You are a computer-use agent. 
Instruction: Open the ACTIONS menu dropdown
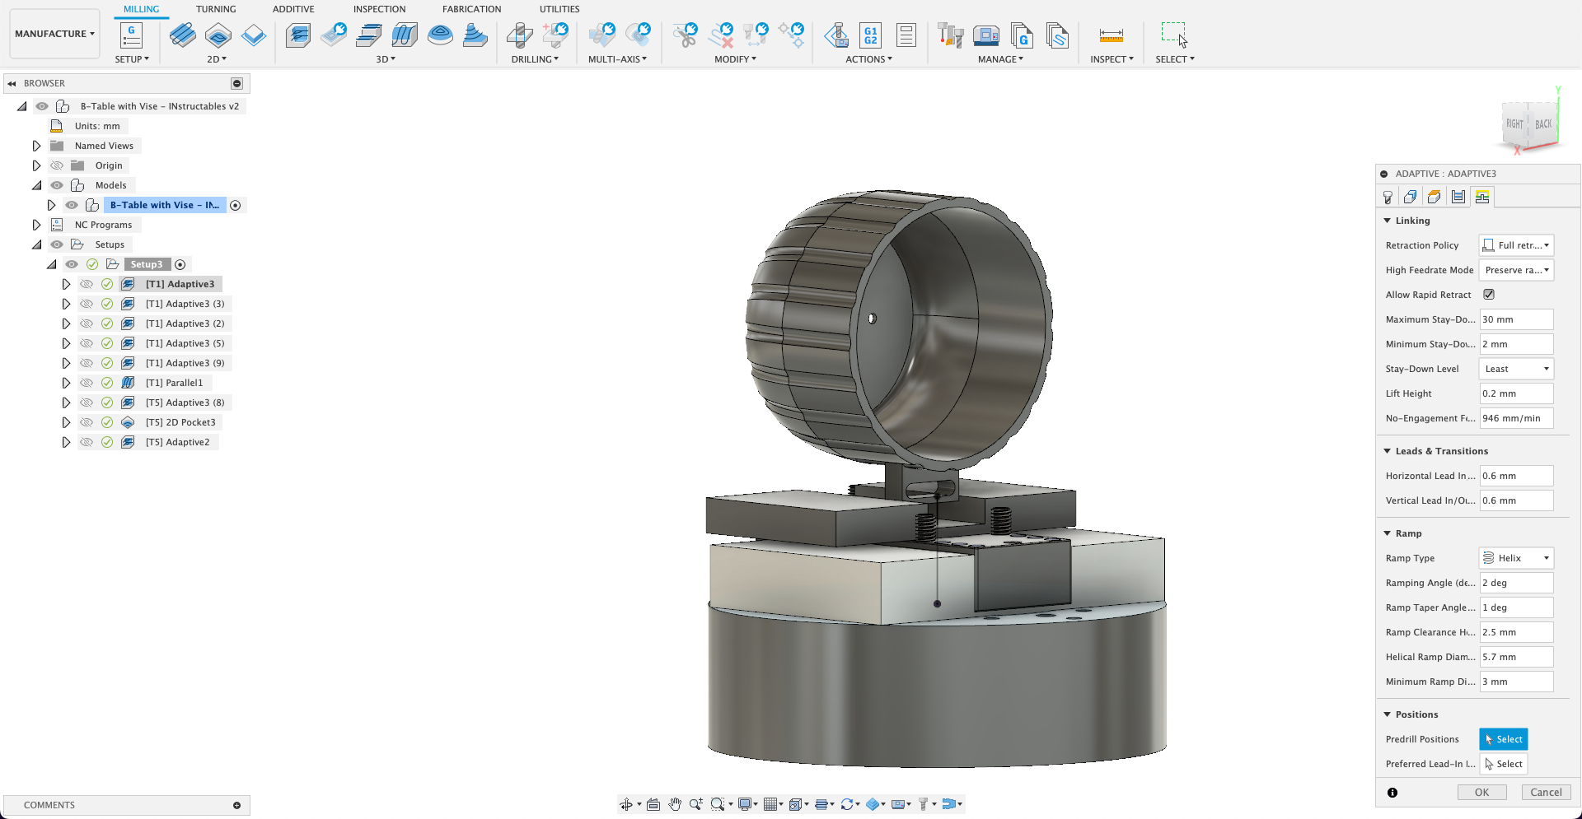click(868, 59)
